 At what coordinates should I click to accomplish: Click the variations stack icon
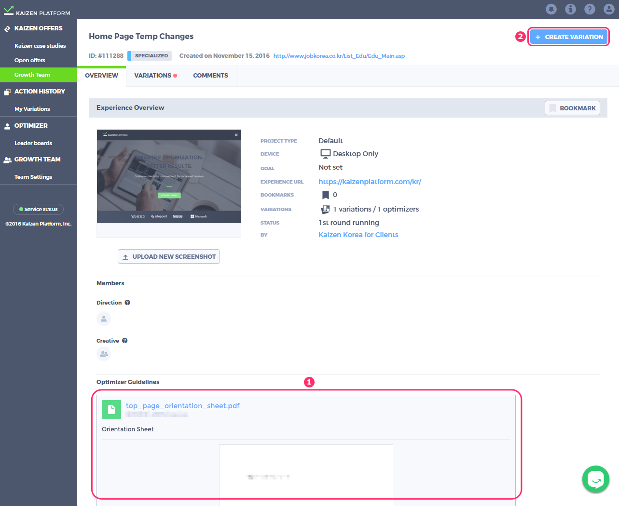pyautogui.click(x=325, y=209)
